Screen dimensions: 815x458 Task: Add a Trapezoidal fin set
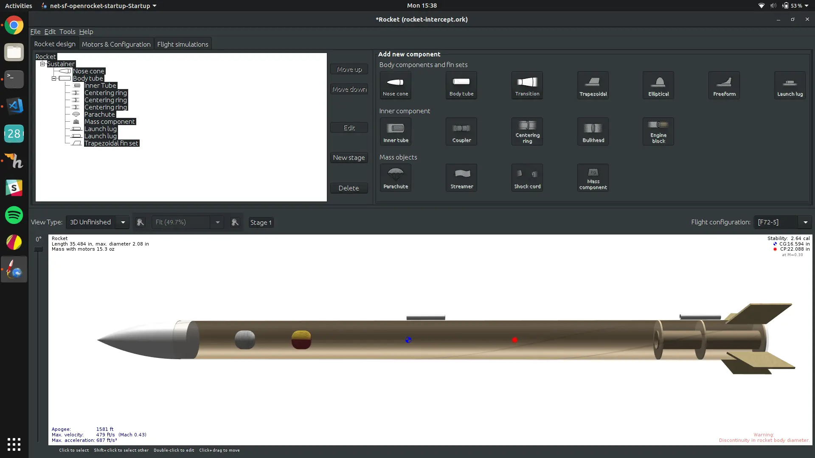[593, 85]
